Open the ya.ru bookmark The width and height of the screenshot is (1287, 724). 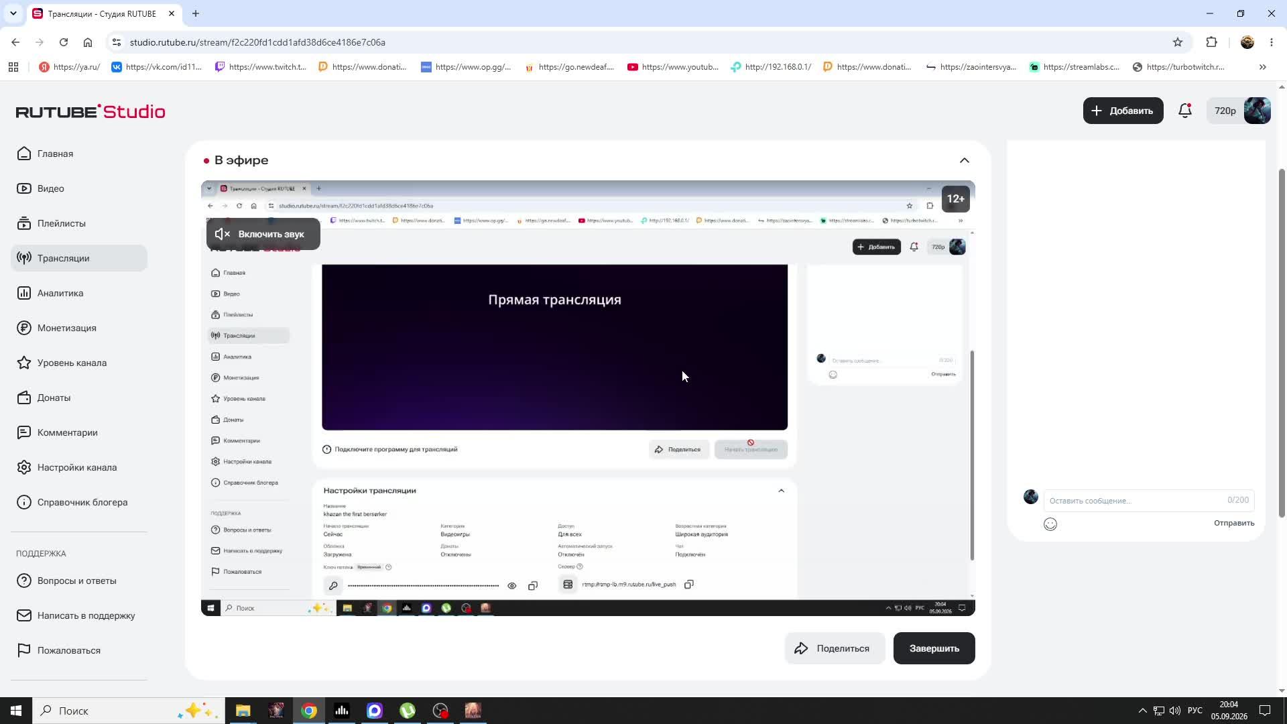coord(70,67)
